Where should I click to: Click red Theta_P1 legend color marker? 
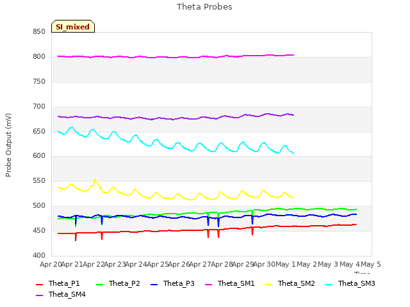[x=39, y=284]
